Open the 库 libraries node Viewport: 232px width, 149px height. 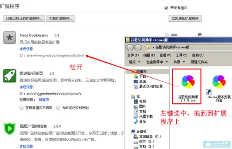135,97
